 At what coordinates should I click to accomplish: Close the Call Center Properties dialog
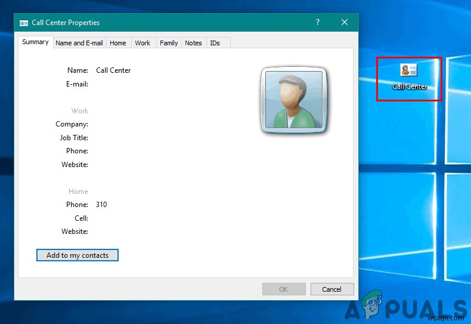click(345, 22)
